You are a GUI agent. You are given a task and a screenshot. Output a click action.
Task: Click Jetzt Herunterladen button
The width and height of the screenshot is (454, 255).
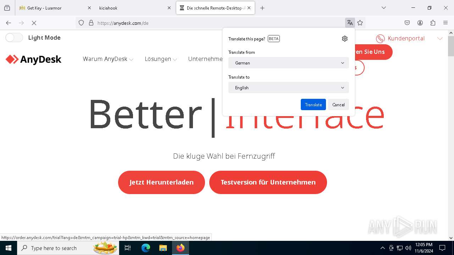click(x=161, y=182)
